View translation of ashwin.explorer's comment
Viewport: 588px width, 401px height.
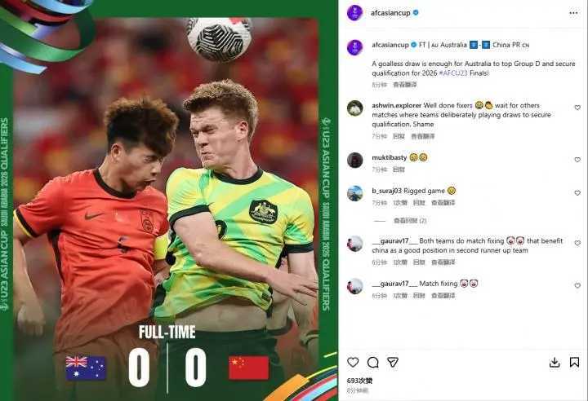(423, 136)
